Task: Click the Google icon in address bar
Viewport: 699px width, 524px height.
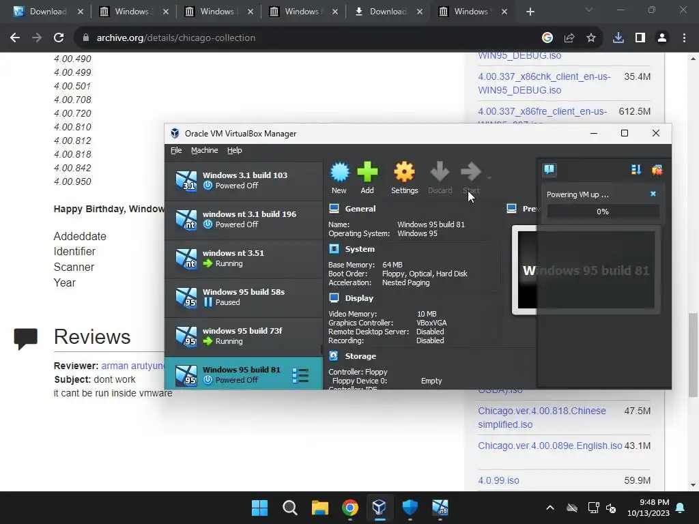Action: [x=547, y=38]
